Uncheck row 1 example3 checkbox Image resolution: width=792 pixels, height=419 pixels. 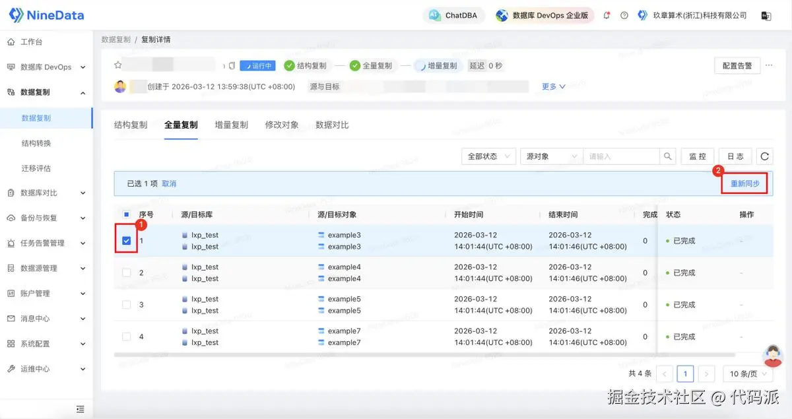tap(127, 241)
